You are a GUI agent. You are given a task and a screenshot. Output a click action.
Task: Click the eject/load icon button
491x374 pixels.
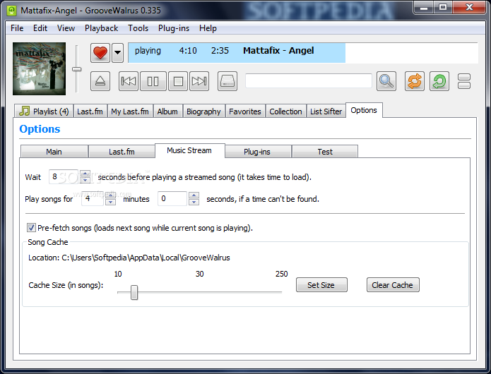pyautogui.click(x=100, y=81)
